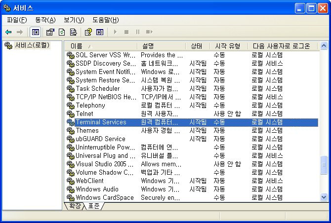Click the Refresh toolbar icon
This screenshot has height=223, width=331.
pyautogui.click(x=62, y=32)
